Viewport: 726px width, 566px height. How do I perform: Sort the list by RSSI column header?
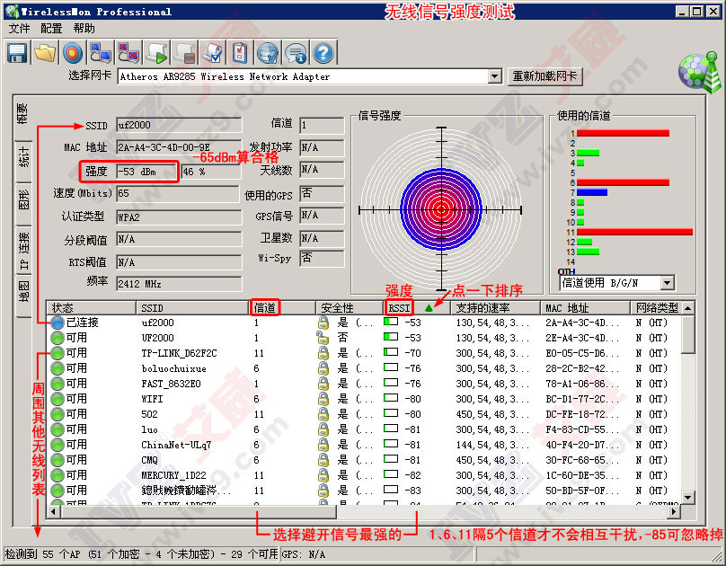[x=398, y=307]
